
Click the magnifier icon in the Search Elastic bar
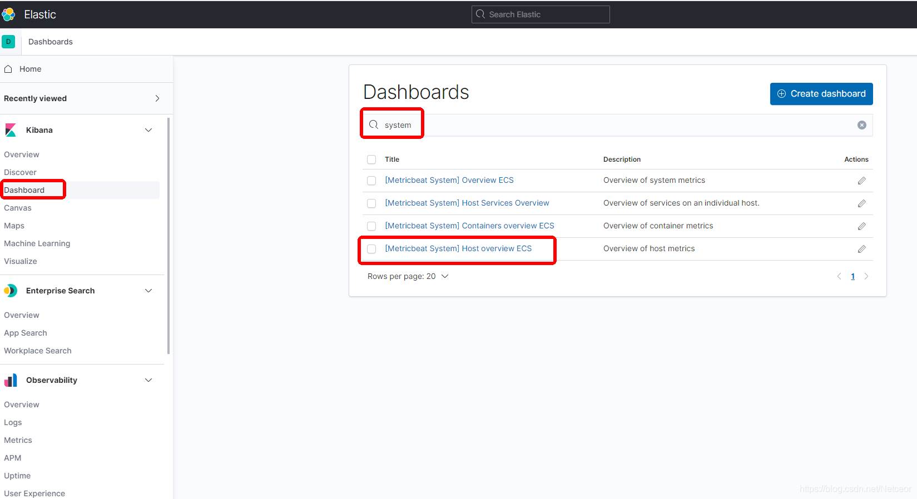click(480, 14)
